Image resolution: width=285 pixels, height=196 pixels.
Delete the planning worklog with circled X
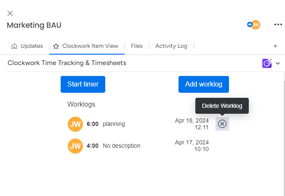click(x=222, y=124)
